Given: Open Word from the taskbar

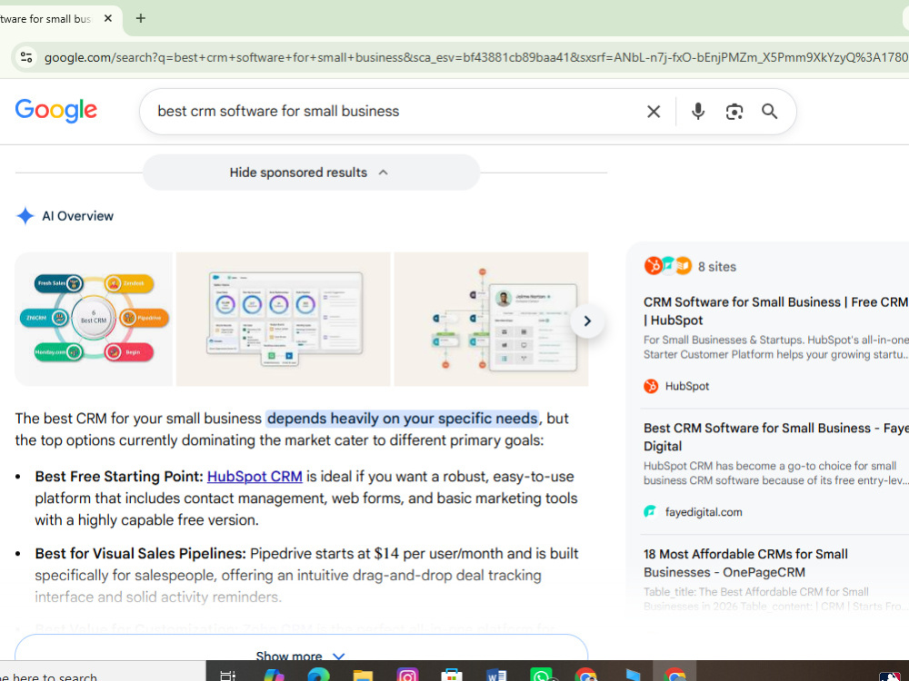Looking at the screenshot, I should 496,676.
